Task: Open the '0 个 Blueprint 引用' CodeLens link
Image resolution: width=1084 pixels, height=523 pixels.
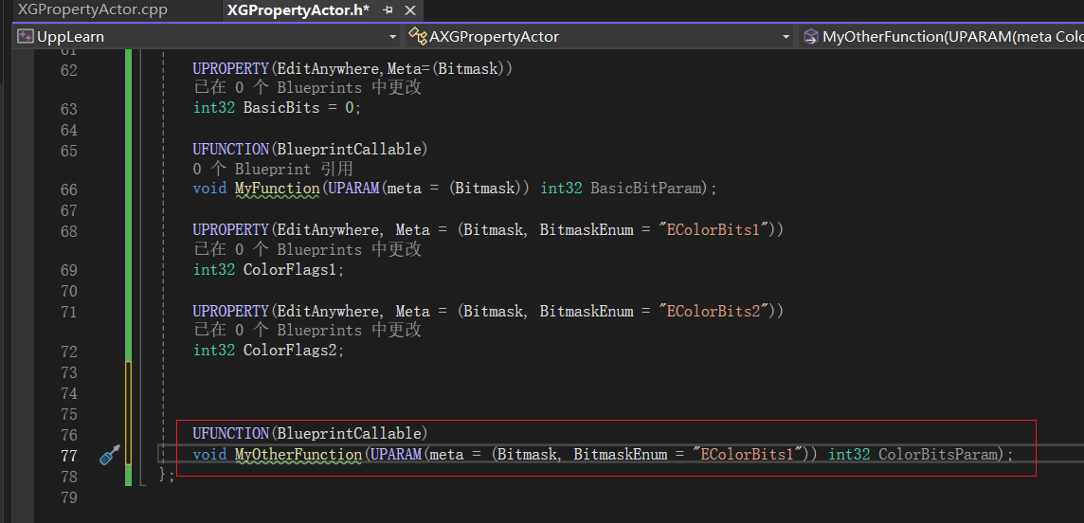Action: (x=273, y=169)
